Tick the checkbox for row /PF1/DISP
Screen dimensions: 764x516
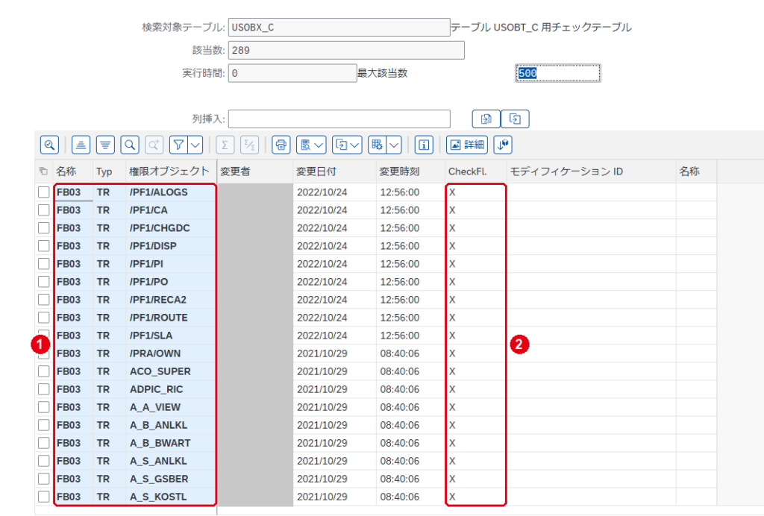[x=44, y=246]
